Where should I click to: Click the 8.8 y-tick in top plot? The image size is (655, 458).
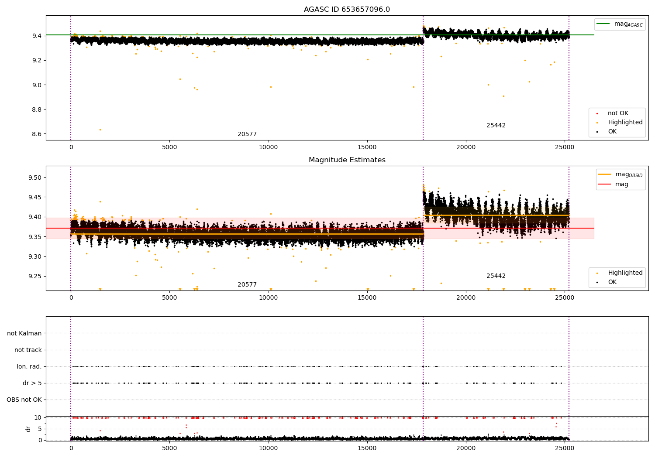[x=37, y=109]
